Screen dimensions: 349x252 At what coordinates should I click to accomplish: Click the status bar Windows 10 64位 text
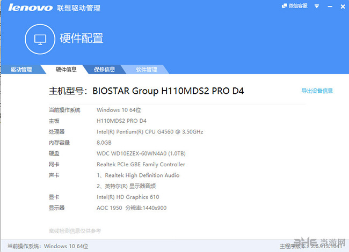(66, 246)
